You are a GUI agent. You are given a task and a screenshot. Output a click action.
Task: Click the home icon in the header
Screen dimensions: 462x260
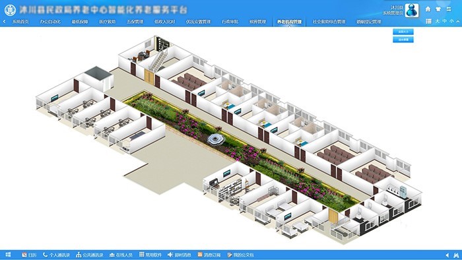tap(428, 9)
